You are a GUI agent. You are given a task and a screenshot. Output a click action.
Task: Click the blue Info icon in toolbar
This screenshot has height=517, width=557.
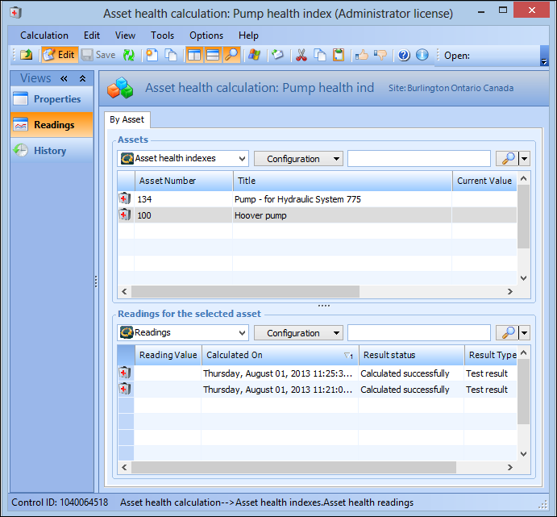pos(422,56)
